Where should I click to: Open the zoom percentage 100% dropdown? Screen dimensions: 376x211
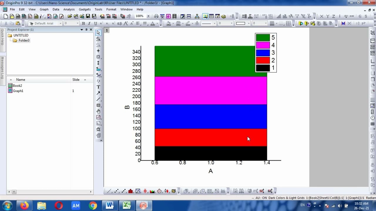click(148, 16)
